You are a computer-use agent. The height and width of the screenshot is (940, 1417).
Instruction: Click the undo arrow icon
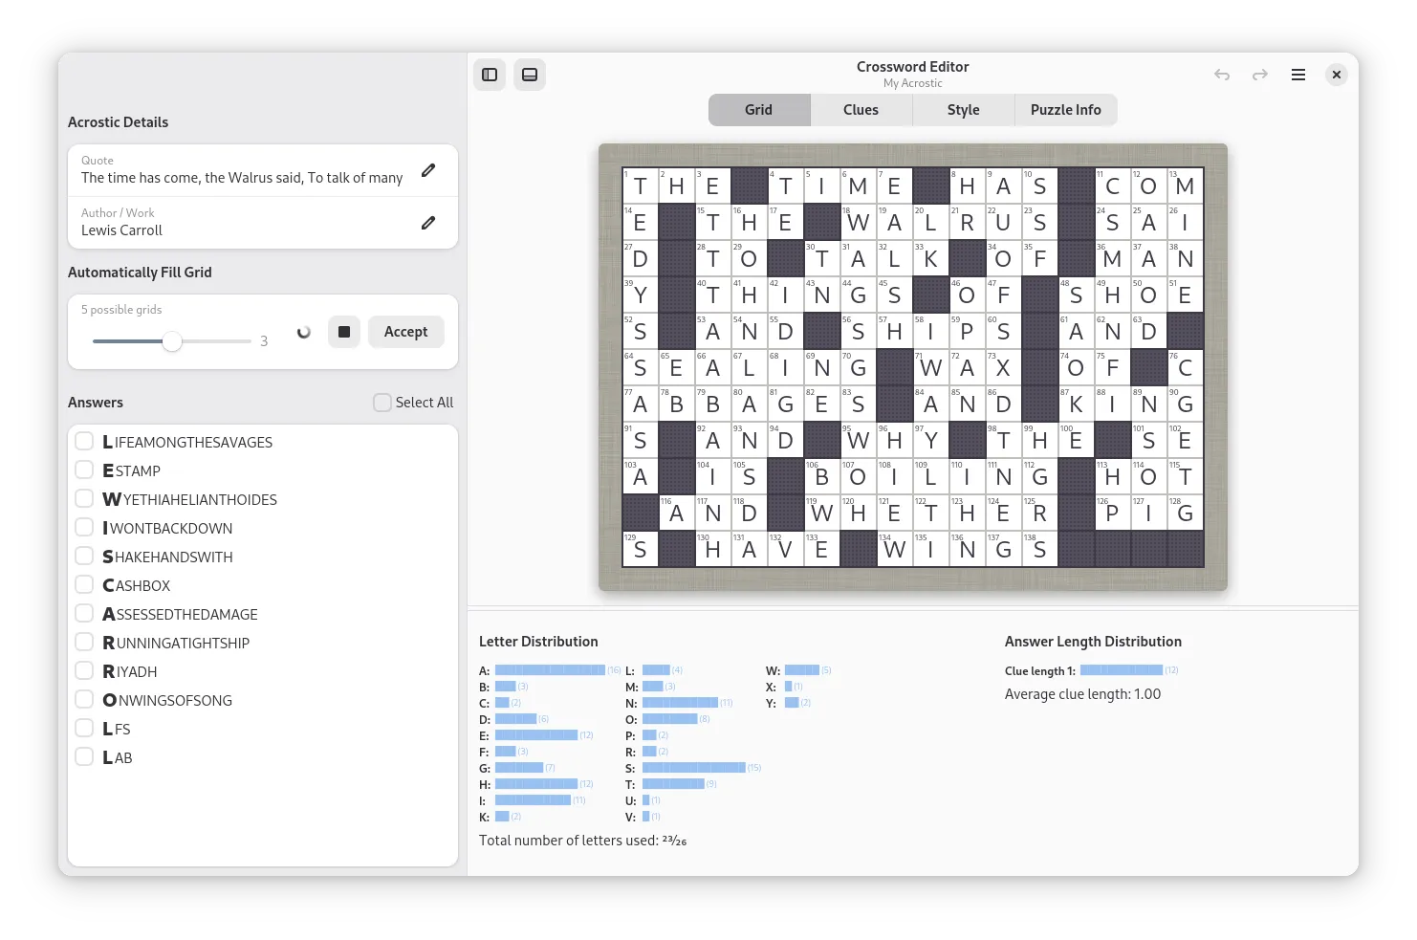pyautogui.click(x=1222, y=75)
